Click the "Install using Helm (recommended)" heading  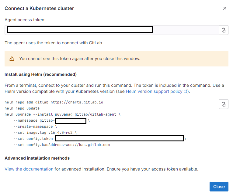tap(40, 74)
